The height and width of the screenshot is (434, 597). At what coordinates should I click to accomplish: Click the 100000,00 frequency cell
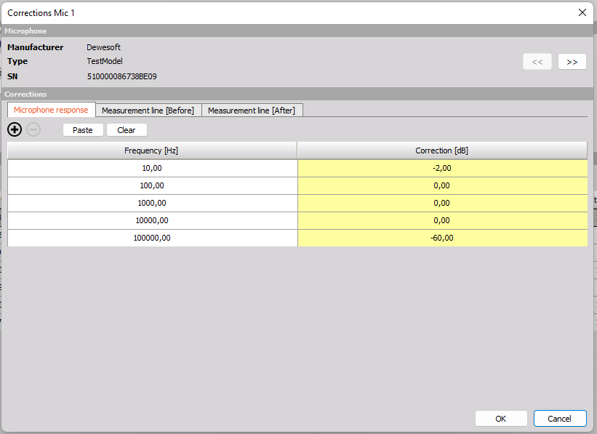[151, 238]
